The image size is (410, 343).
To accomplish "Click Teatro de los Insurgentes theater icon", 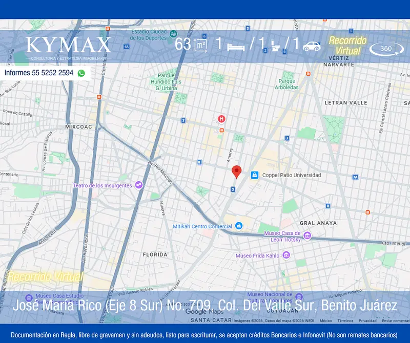I will 138,185.
